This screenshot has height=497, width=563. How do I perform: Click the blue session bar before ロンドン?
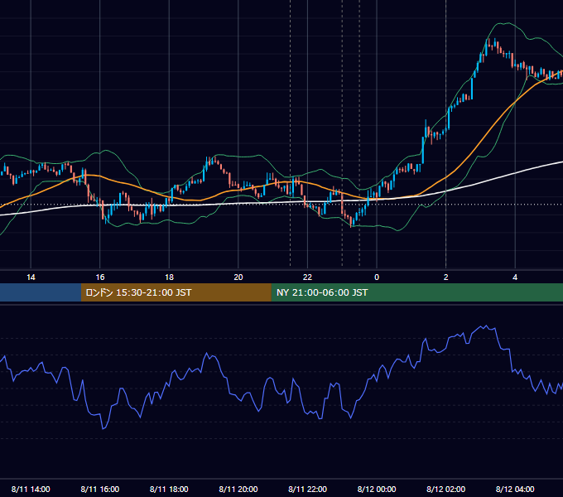click(41, 292)
